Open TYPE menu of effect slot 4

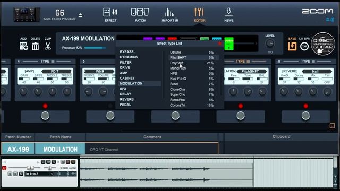47,62
